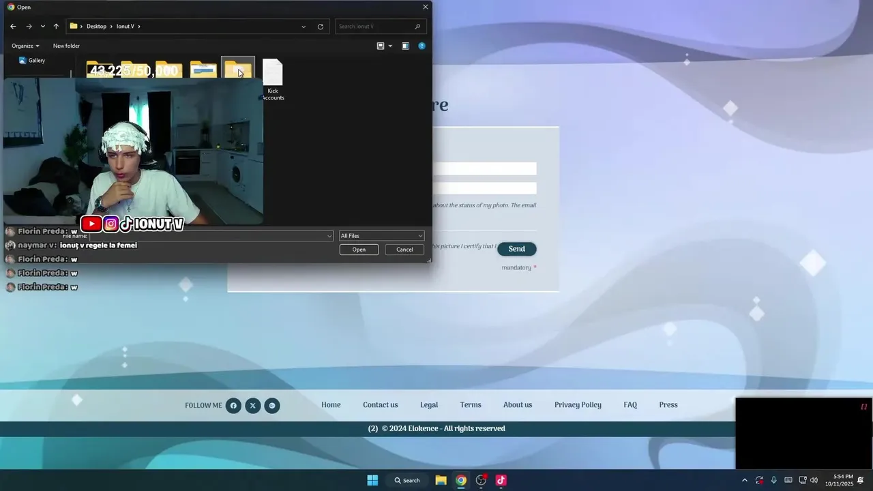Click the microphone tray icon
Image resolution: width=873 pixels, height=491 pixels.
(773, 480)
